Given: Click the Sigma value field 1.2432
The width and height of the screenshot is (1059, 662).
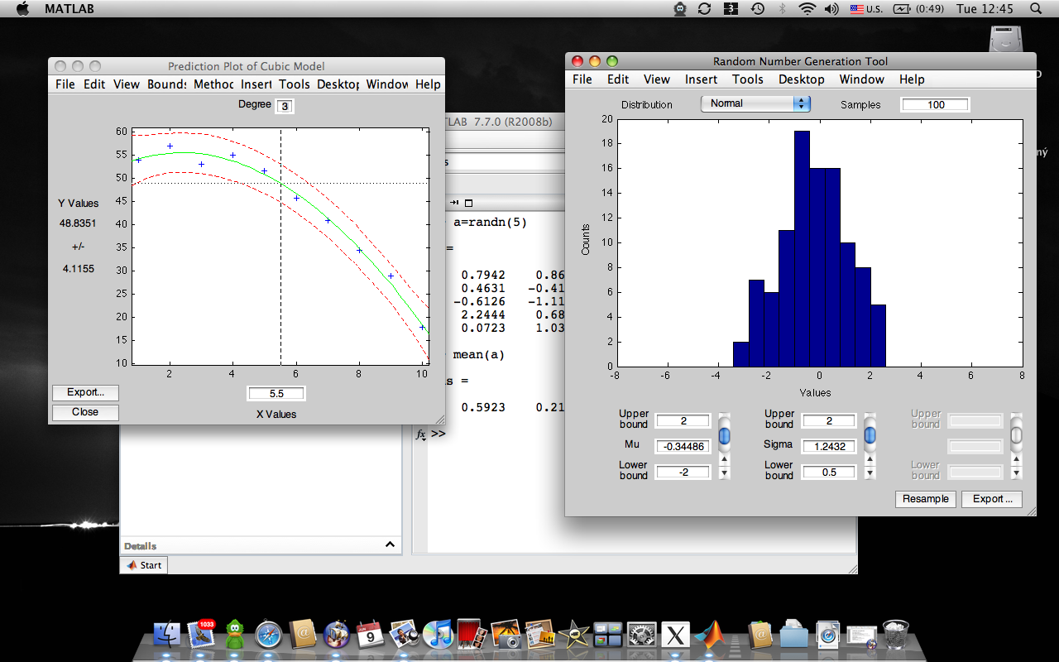Looking at the screenshot, I should point(829,447).
